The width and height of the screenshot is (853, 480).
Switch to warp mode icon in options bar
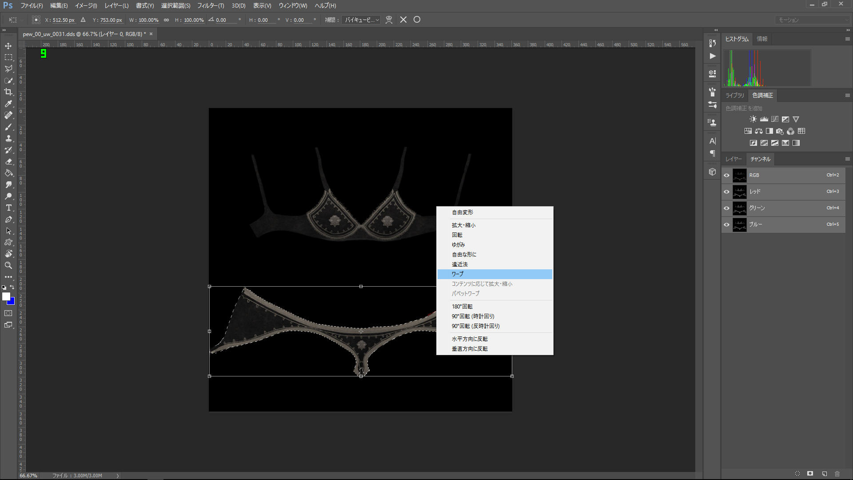pyautogui.click(x=389, y=20)
